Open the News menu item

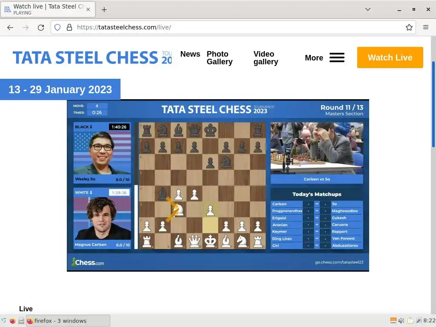[x=190, y=54]
